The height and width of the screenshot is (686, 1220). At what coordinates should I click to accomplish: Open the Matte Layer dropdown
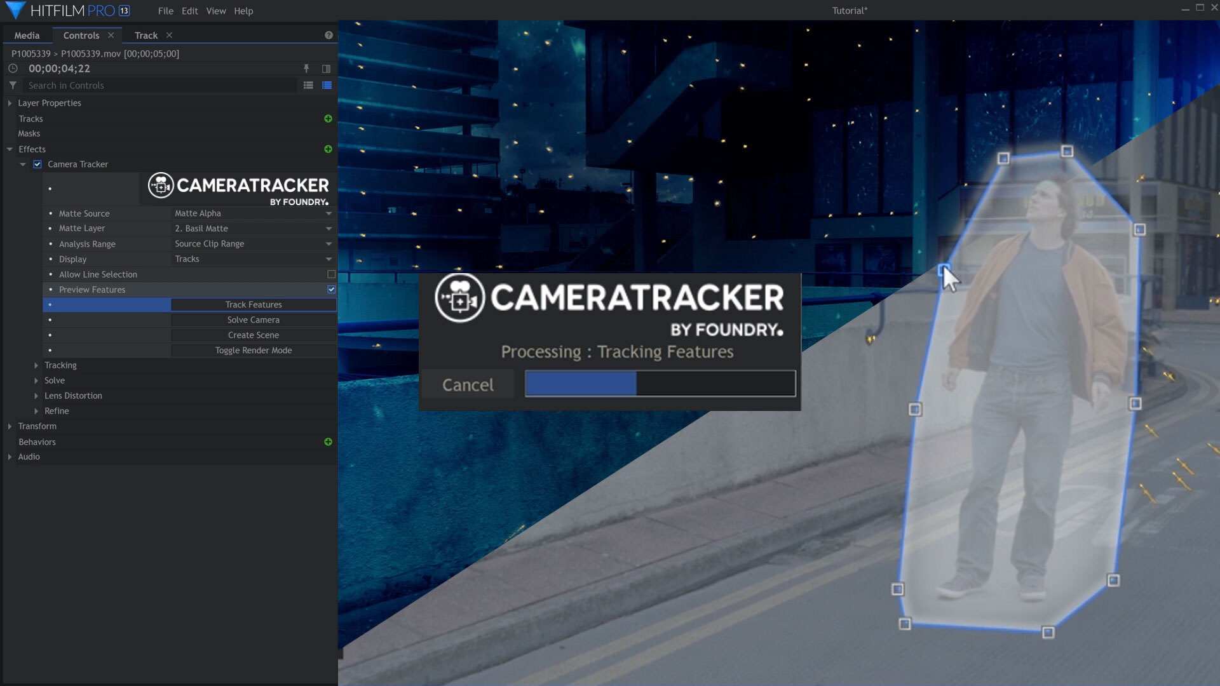pyautogui.click(x=254, y=229)
